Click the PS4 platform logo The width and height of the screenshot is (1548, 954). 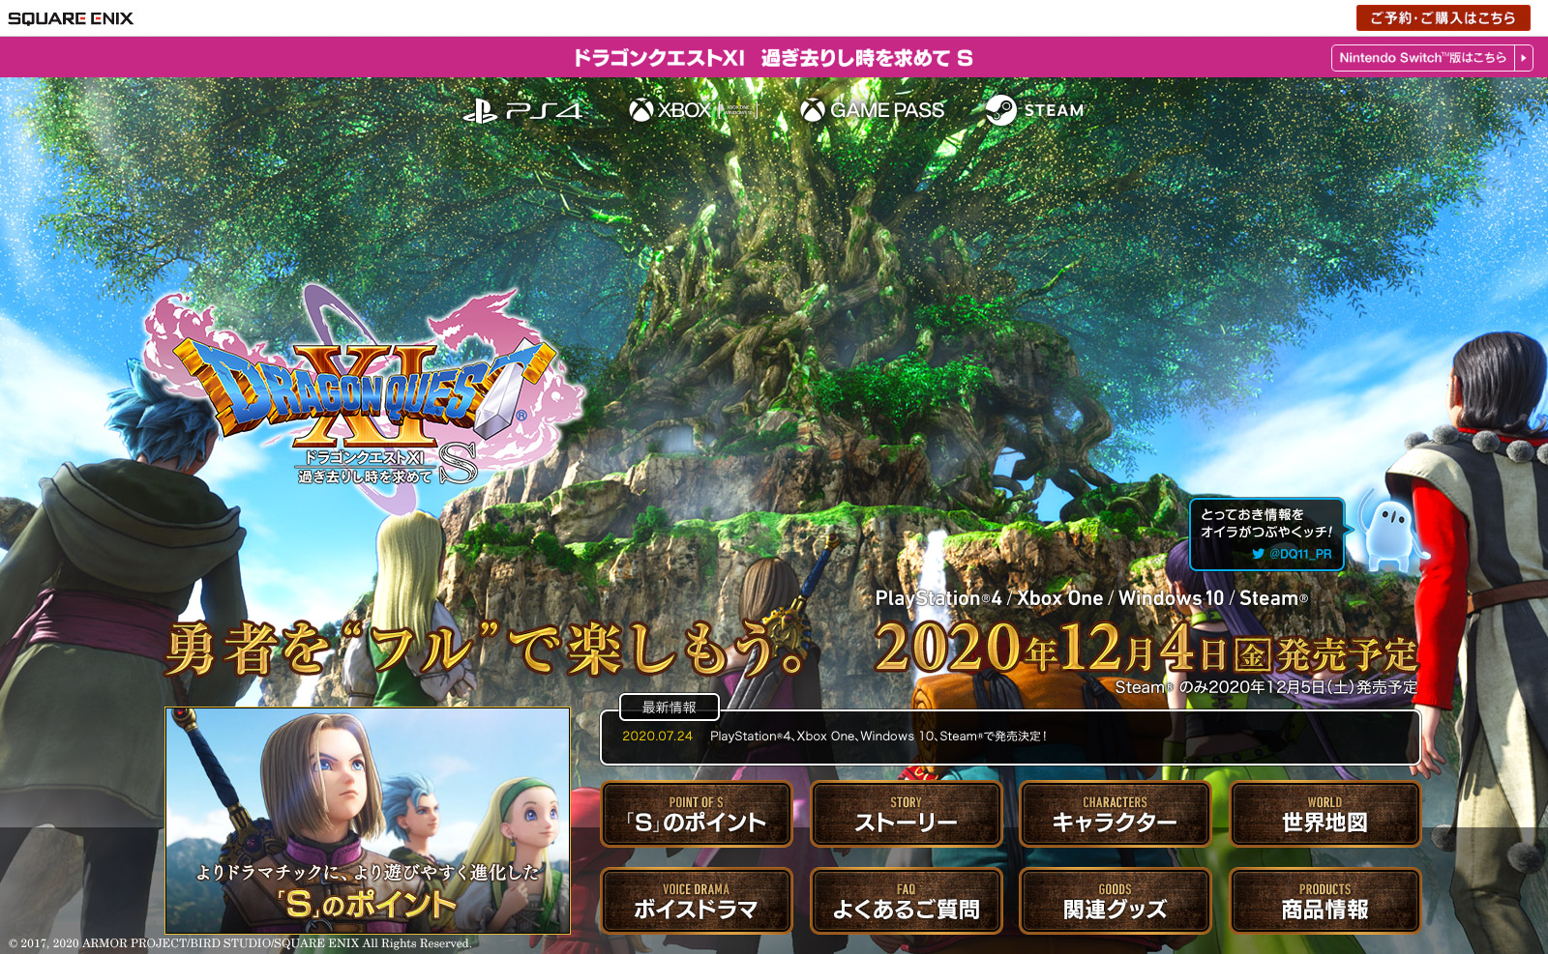[x=523, y=111]
